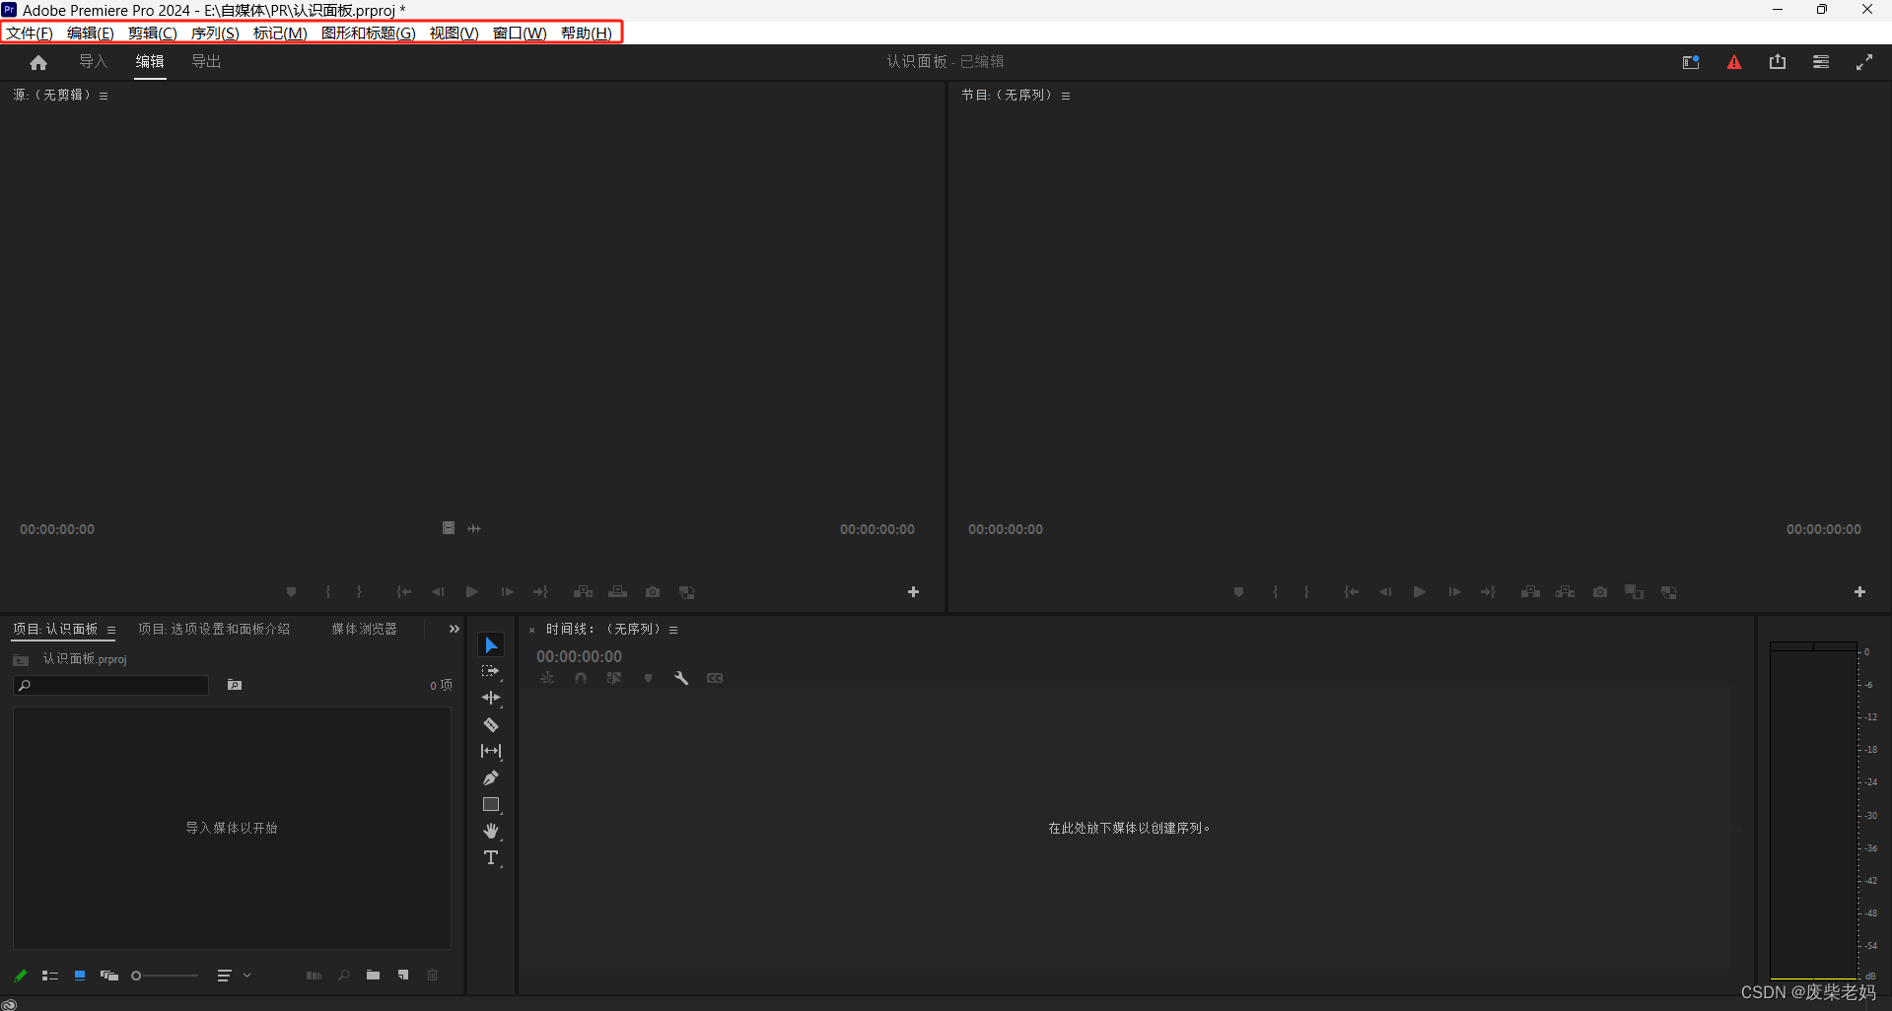Click Source monitor export frame camera icon
This screenshot has height=1011, width=1892.
[653, 592]
